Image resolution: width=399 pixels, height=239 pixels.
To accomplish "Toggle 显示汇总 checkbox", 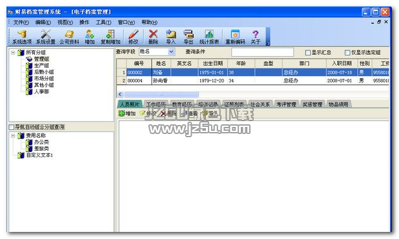I will click(308, 53).
